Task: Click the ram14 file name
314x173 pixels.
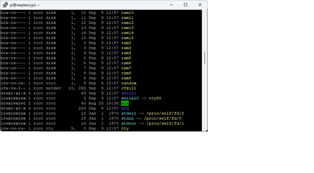Action: (127, 33)
